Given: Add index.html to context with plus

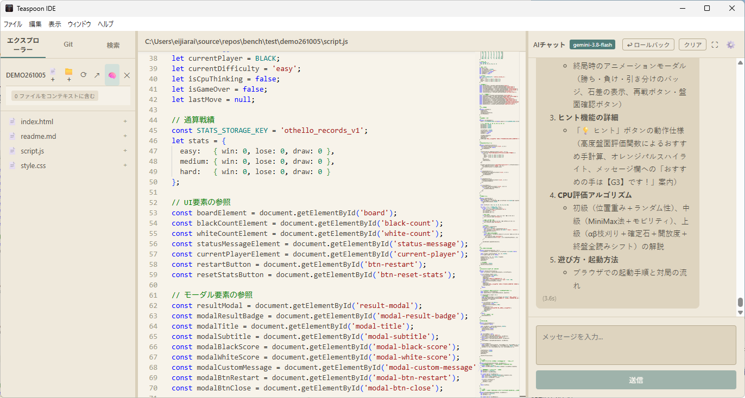Looking at the screenshot, I should [125, 121].
